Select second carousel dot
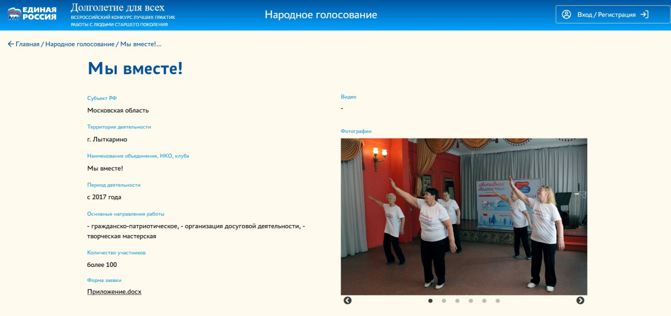Screen dimensions: 671x316 (444, 300)
